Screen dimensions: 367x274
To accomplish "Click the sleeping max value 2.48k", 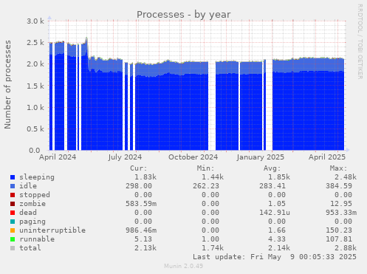I will pyautogui.click(x=346, y=177).
